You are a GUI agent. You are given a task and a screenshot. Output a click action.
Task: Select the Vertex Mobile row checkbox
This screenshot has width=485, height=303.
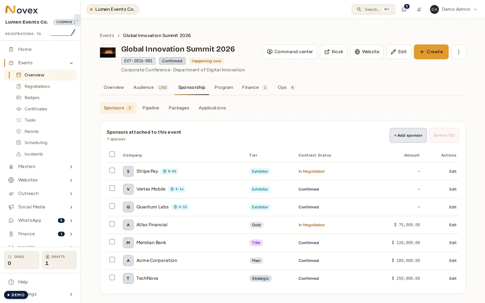pyautogui.click(x=112, y=188)
